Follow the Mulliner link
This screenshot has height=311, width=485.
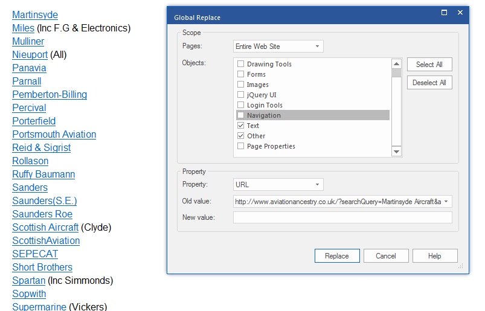pyautogui.click(x=28, y=42)
